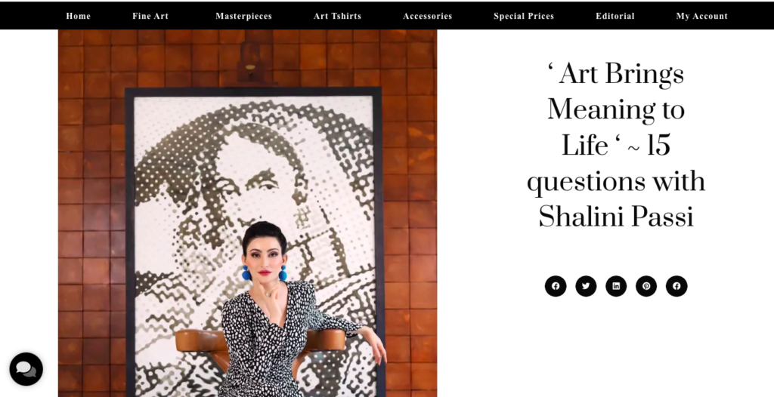Share article via the Twitter icon
This screenshot has width=774, height=397.
[586, 286]
